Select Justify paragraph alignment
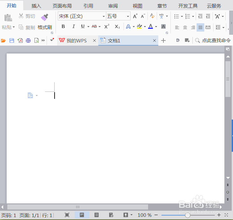The height and width of the screenshot is (220, 233). 200,27
